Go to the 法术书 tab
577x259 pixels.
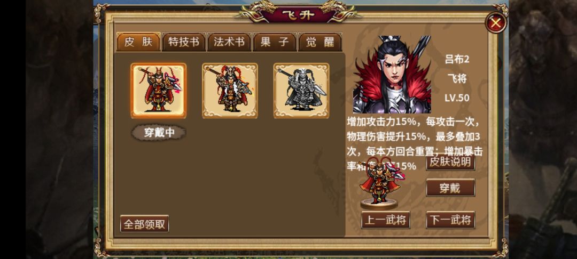tap(229, 42)
